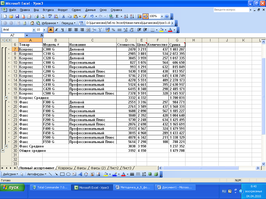Click the Введите вопрос help field
The height and width of the screenshot is (199, 266).
[231, 10]
